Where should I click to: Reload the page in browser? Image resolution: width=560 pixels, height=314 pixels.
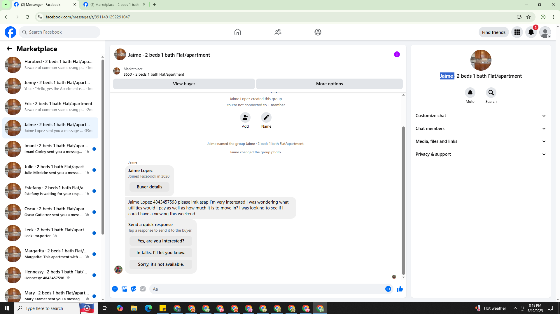pos(27,17)
